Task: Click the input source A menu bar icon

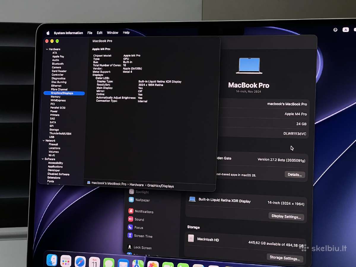Action: click(x=346, y=30)
